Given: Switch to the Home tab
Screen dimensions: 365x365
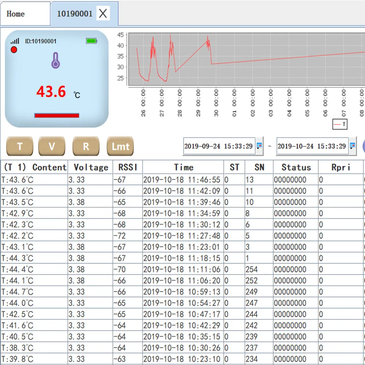Looking at the screenshot, I should pyautogui.click(x=16, y=14).
